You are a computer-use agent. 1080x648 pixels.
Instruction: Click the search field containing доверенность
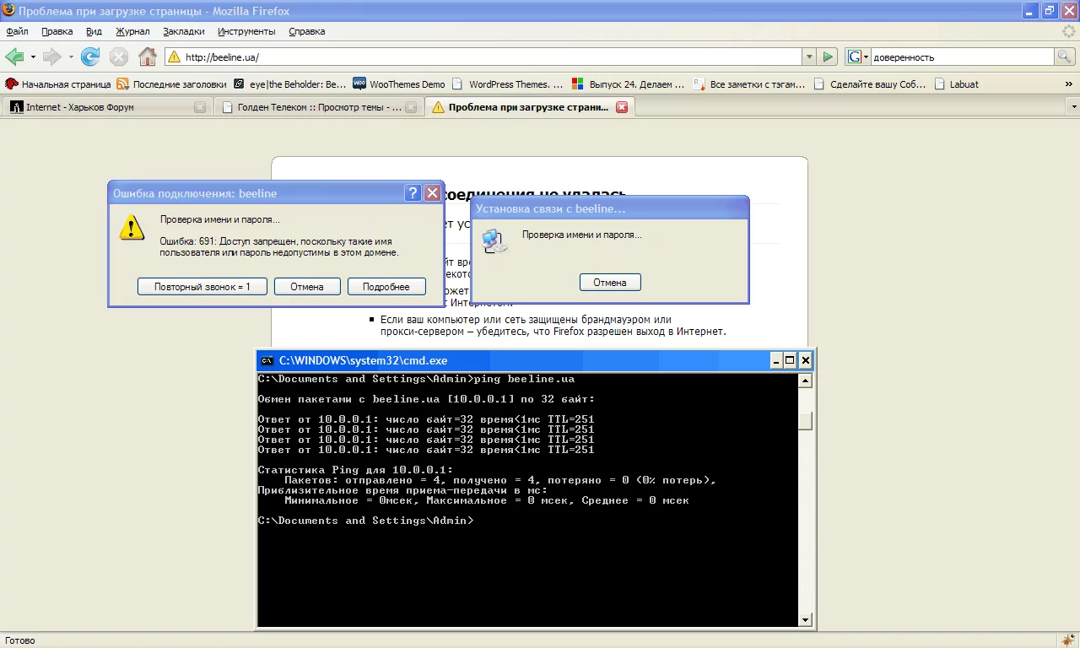[x=962, y=57]
